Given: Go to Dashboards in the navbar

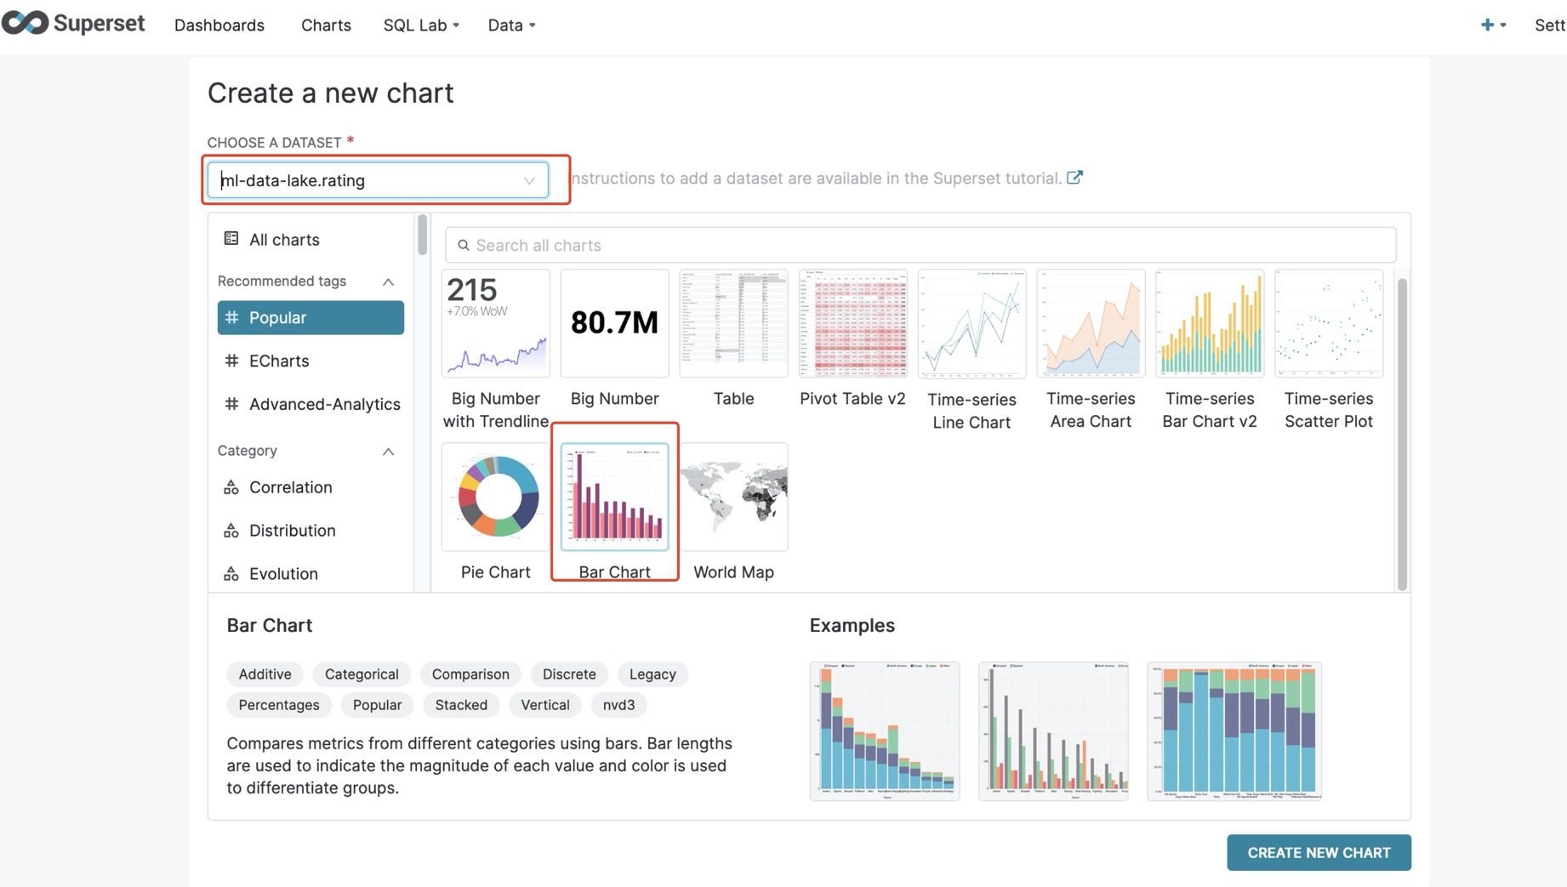Looking at the screenshot, I should (219, 26).
